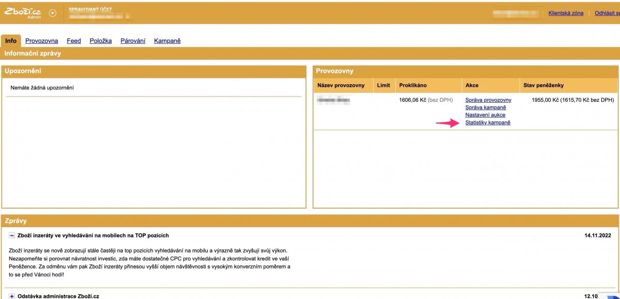The height and width of the screenshot is (299, 620).
Task: Expand the Odstávka administrace message with plus icon
Action: point(12,296)
